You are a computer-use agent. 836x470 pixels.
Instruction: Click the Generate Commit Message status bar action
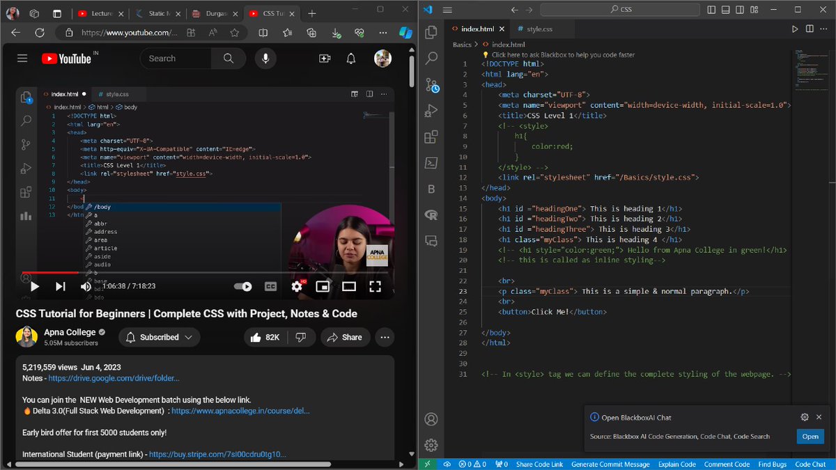(x=610, y=464)
